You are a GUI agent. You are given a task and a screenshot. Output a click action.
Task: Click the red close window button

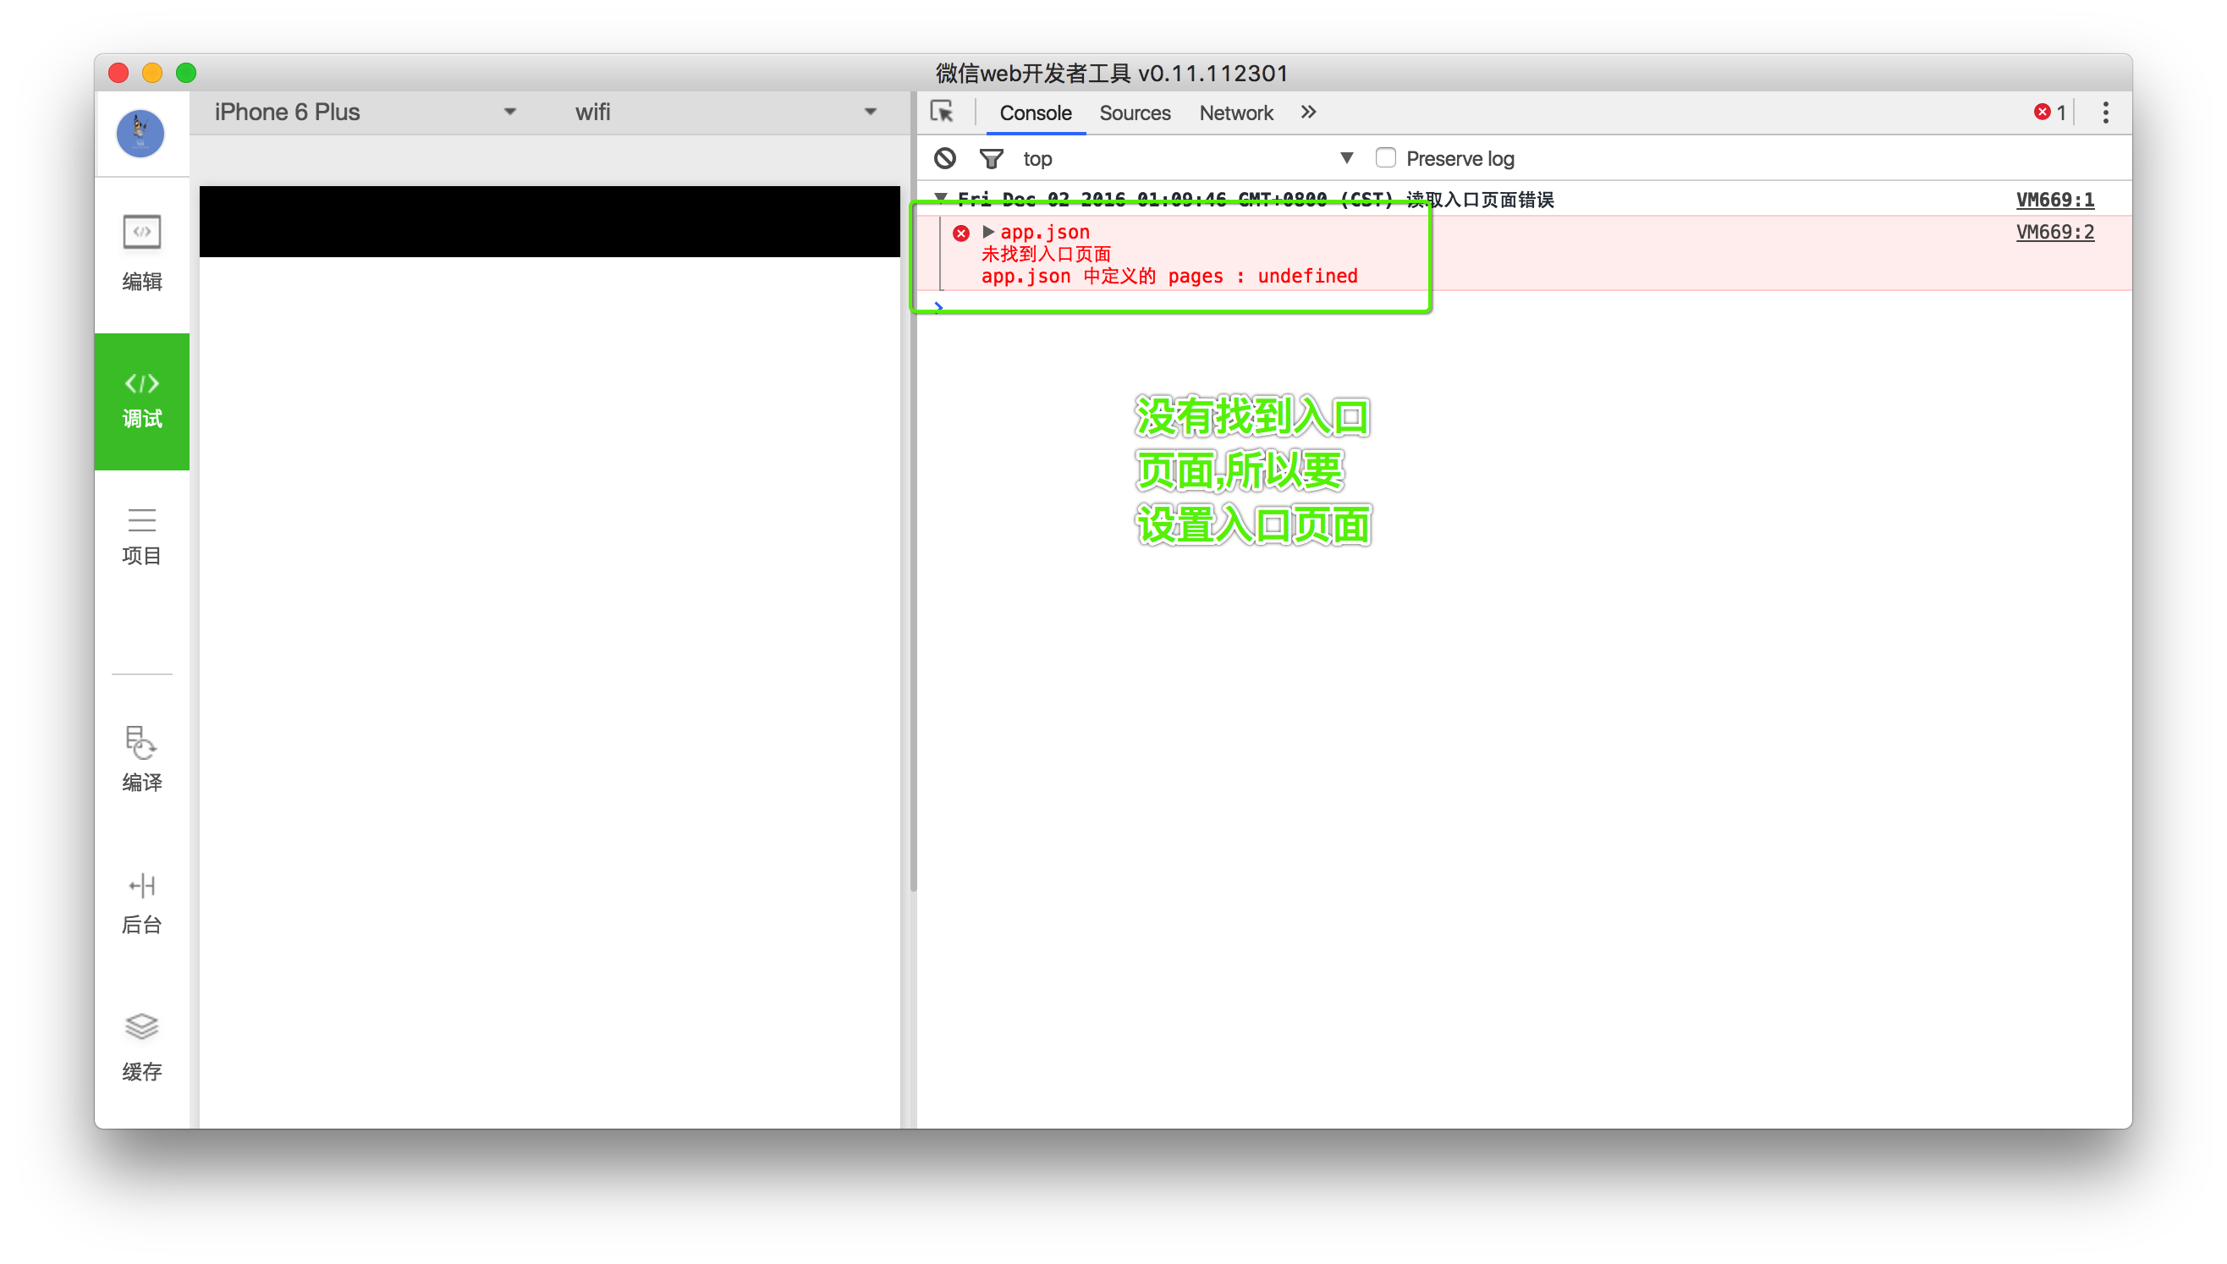(118, 72)
